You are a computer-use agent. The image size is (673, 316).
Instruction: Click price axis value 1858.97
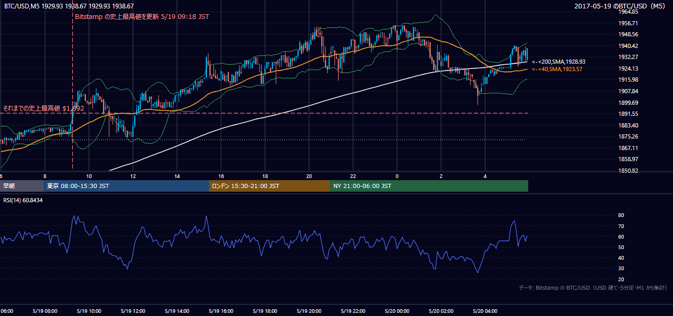coord(629,159)
